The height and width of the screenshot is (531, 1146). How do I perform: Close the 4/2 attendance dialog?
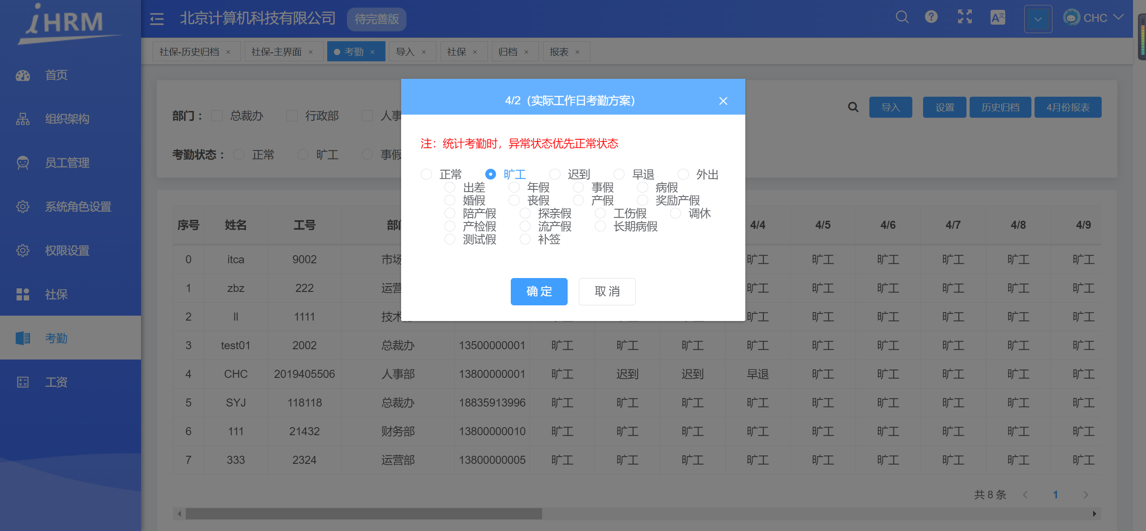(723, 101)
